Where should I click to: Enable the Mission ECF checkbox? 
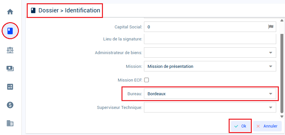(x=147, y=80)
